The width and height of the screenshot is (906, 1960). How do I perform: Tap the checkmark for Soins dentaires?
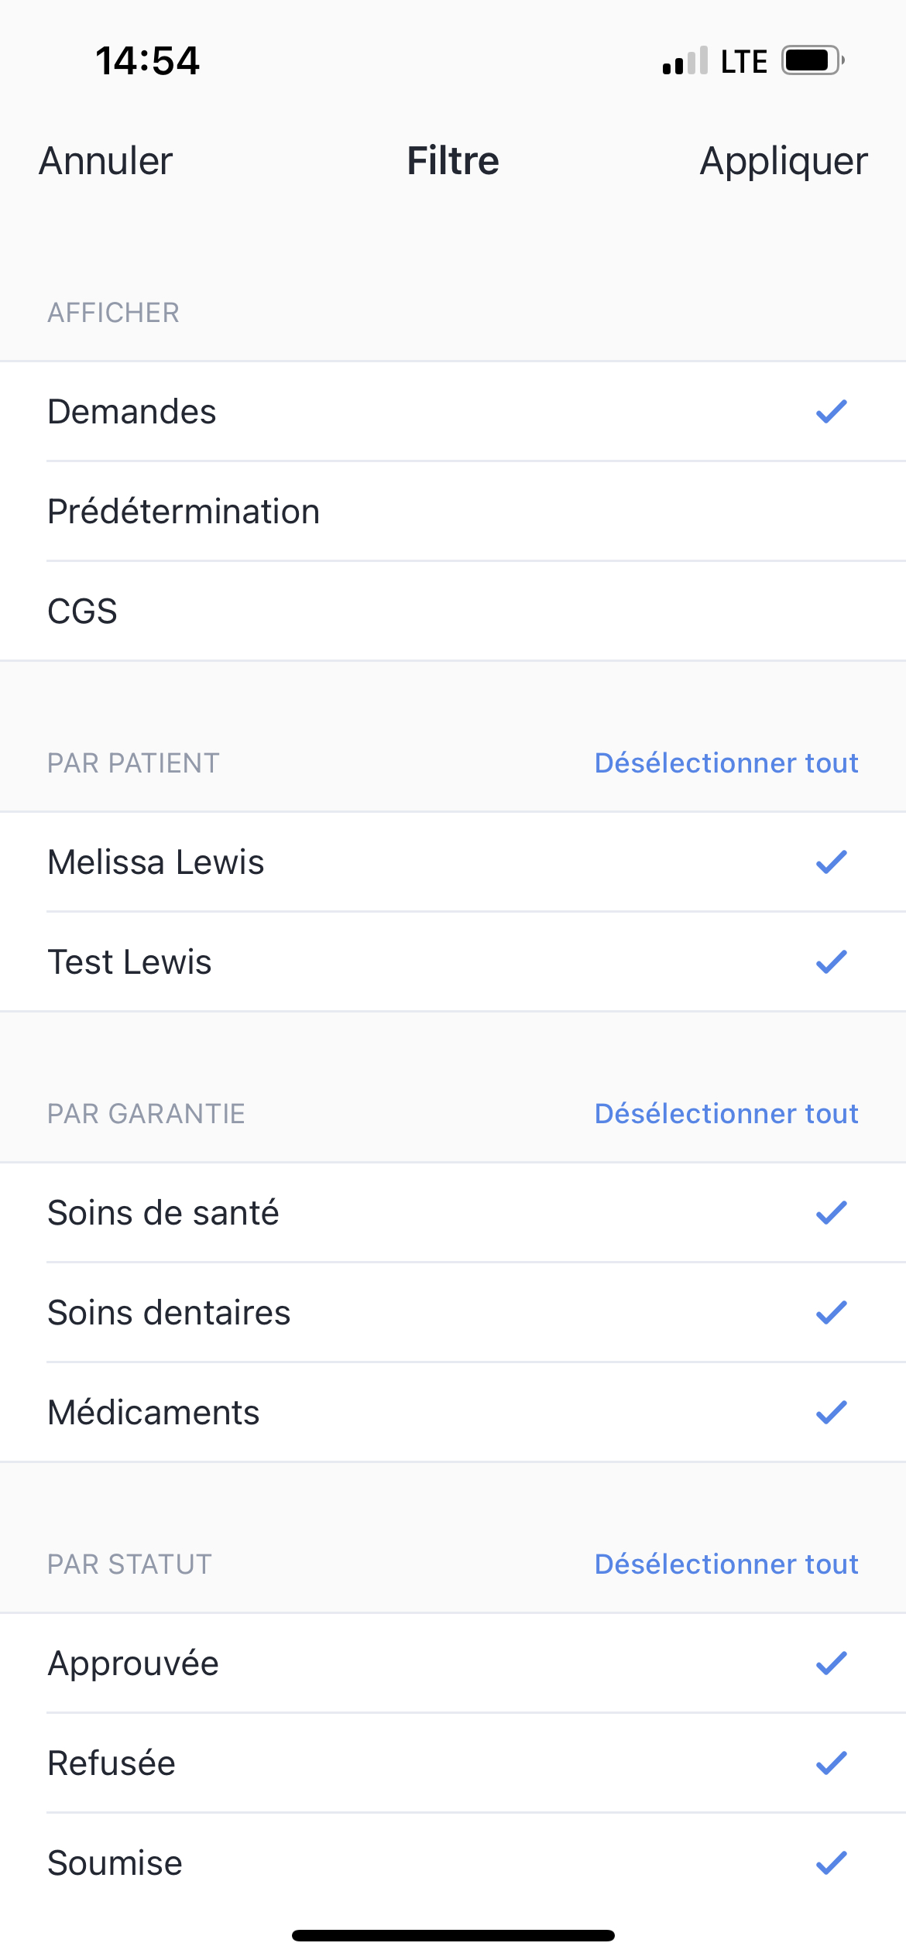click(x=831, y=1313)
